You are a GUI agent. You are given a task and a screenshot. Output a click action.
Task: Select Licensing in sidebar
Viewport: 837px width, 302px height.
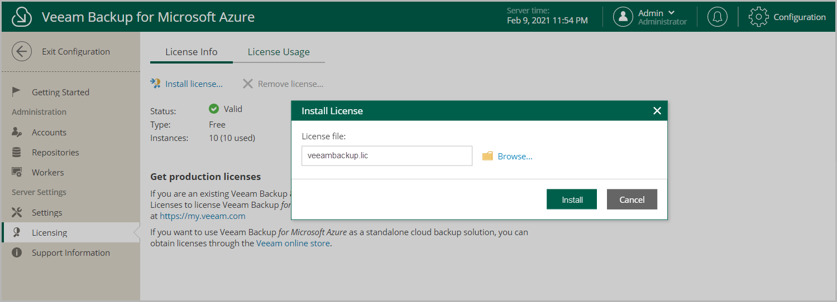point(70,232)
